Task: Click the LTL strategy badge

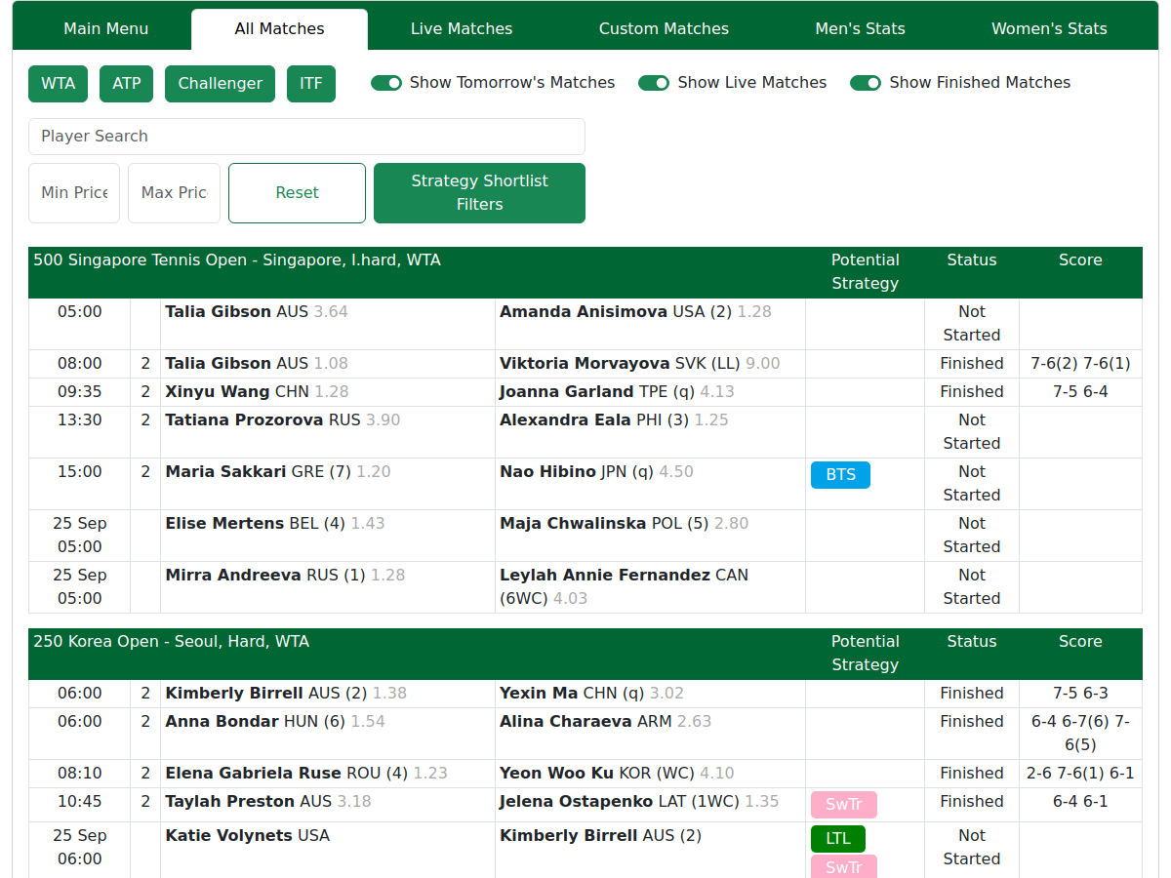Action: point(838,839)
